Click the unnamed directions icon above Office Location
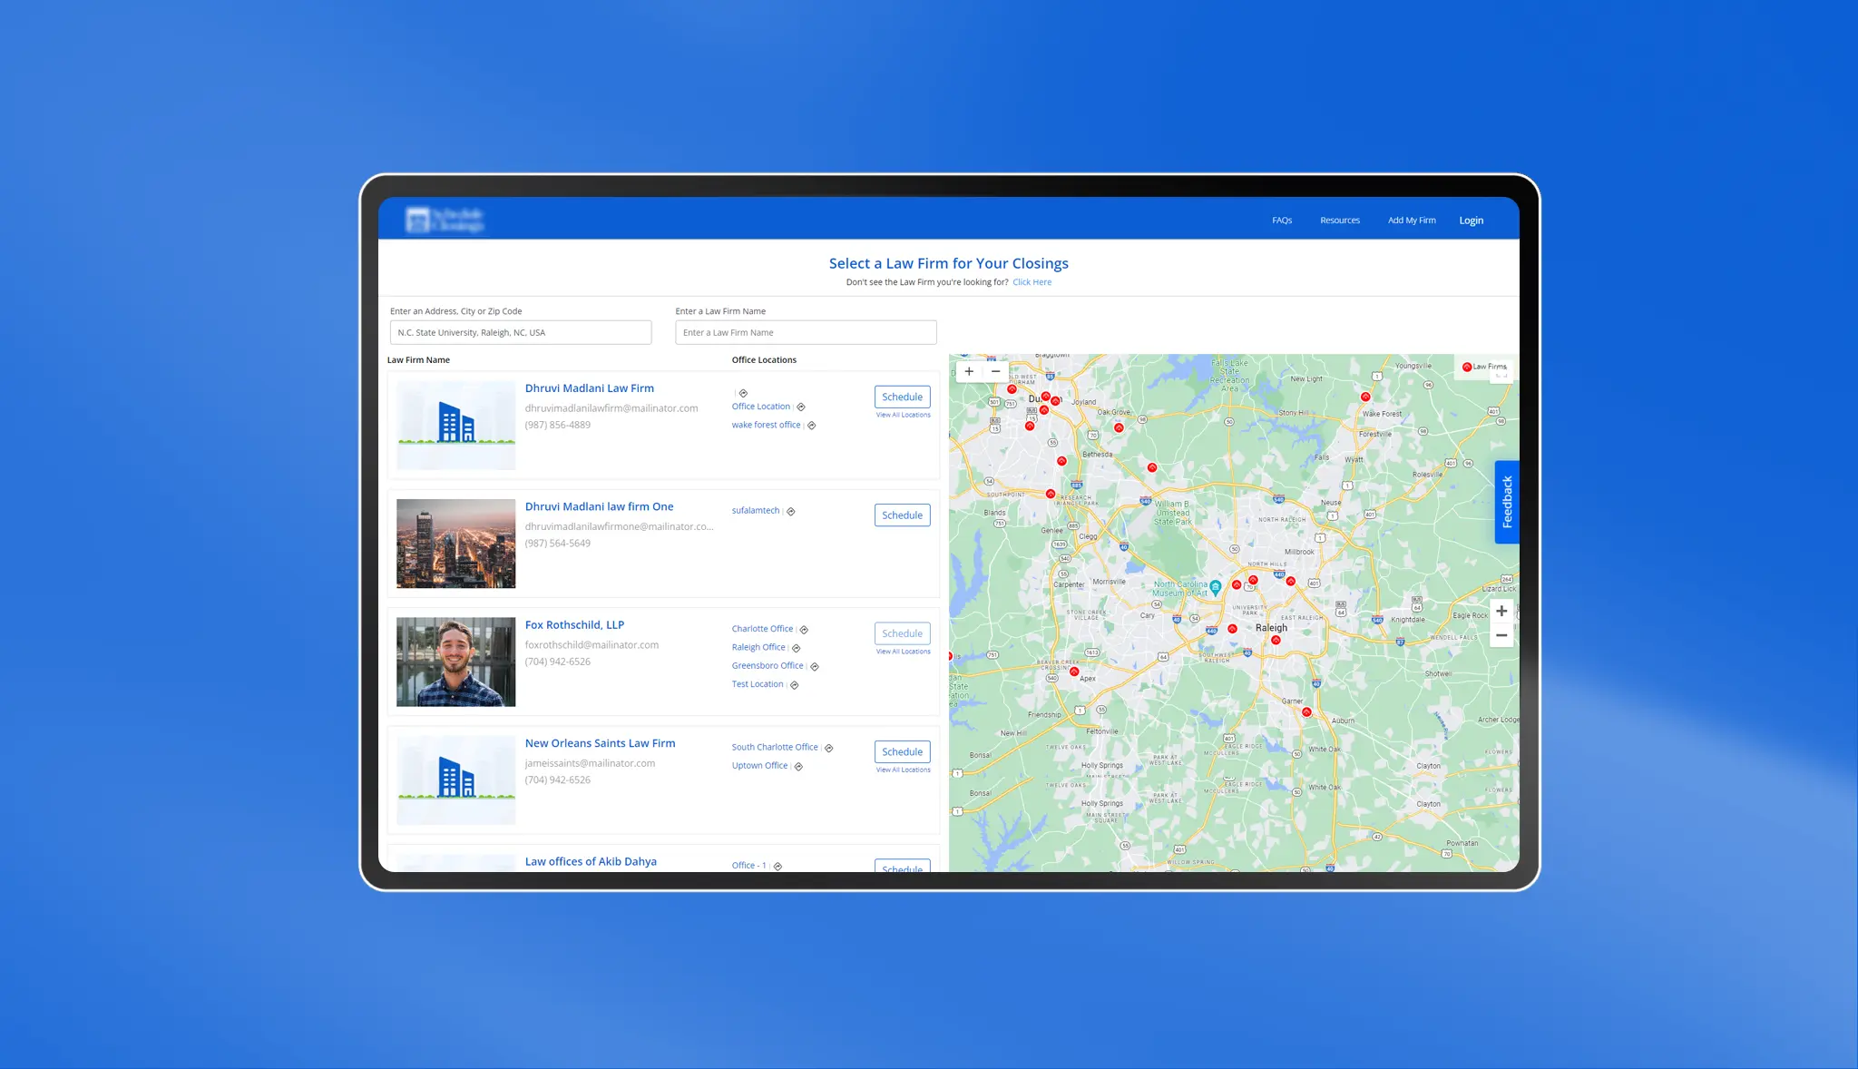1858x1069 pixels. click(743, 393)
